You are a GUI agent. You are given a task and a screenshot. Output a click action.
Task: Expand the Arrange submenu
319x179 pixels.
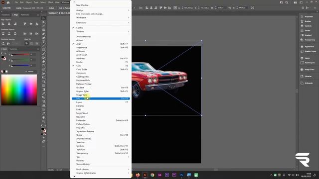101,10
